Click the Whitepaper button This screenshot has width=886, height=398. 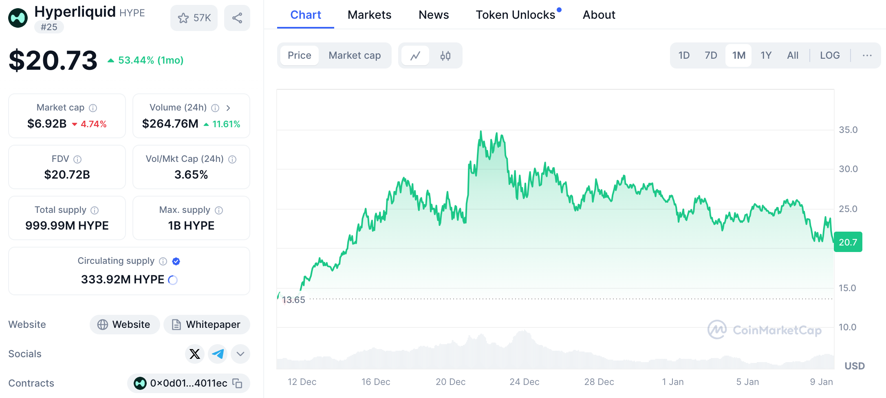[x=207, y=324]
